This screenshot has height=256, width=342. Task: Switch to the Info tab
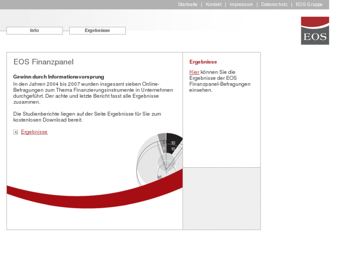point(35,31)
